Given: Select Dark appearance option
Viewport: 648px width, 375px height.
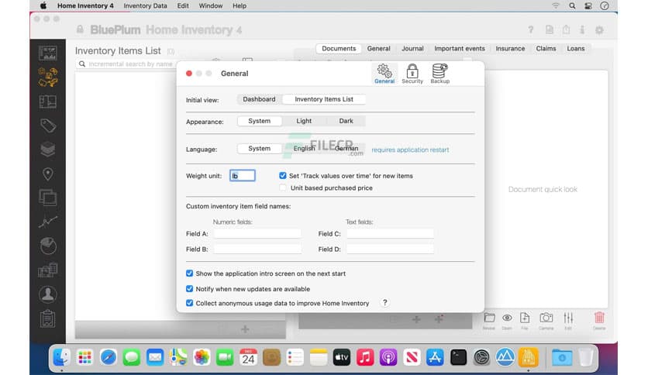Looking at the screenshot, I should [346, 121].
